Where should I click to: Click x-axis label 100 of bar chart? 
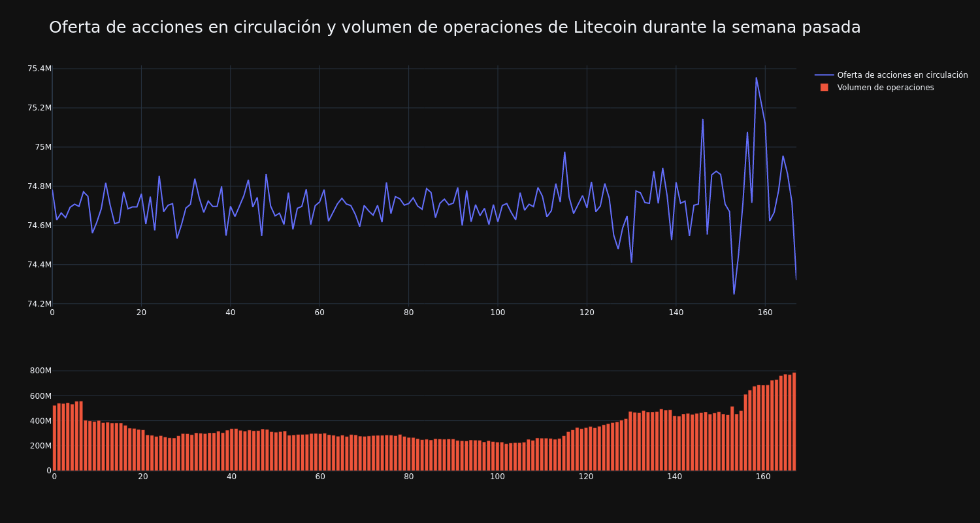click(497, 477)
